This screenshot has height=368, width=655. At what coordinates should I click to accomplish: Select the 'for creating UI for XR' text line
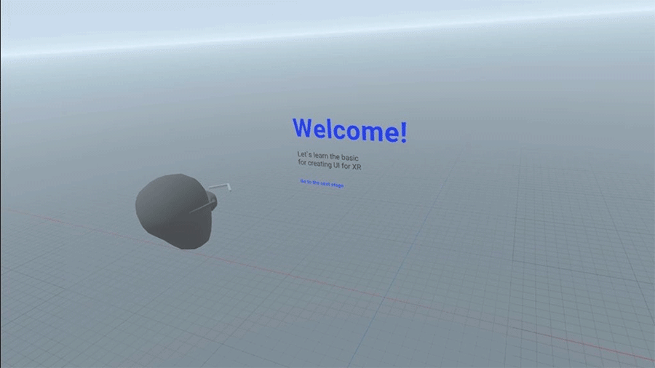pyautogui.click(x=330, y=165)
